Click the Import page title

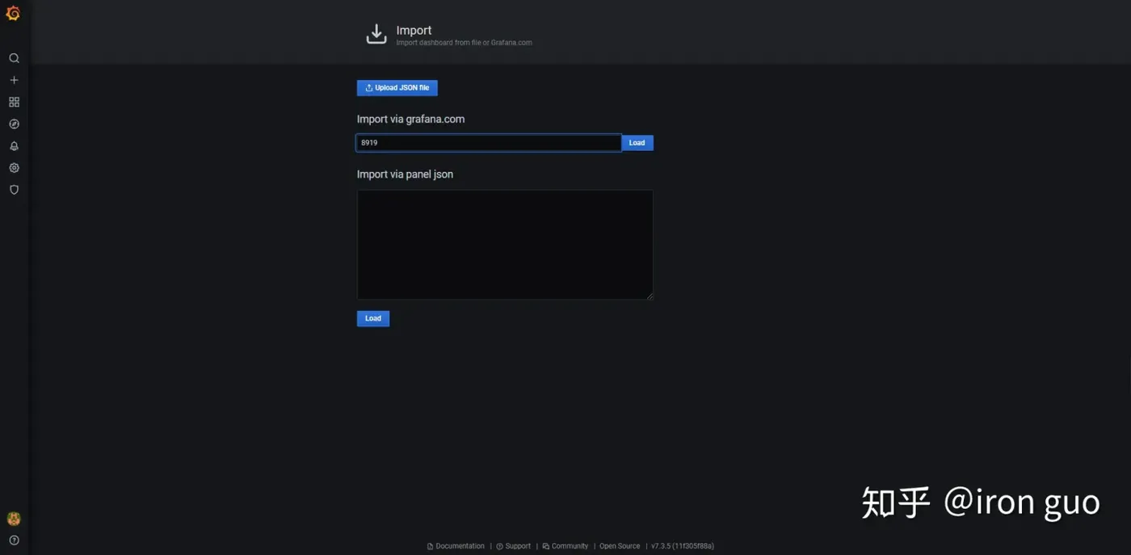[x=414, y=30]
